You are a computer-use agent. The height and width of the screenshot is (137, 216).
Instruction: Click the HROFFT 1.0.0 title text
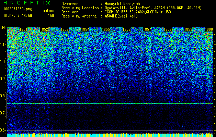(x=27, y=3)
